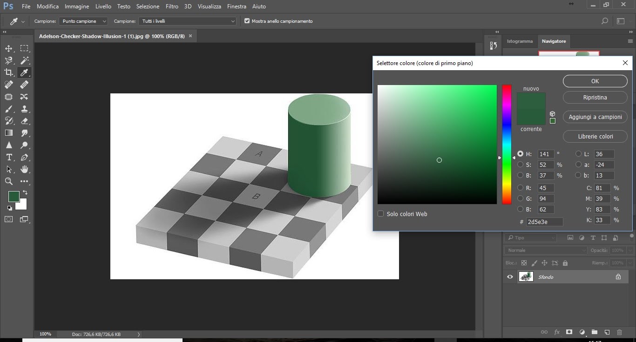Select the Eraser tool
The height and width of the screenshot is (342, 636).
pos(24,121)
